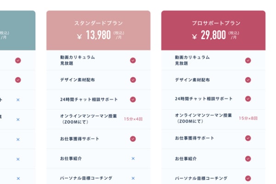Image resolution: width=276 pixels, height=184 pixels.
Task: Click the プロサポートプラン header title
Action: (213, 23)
